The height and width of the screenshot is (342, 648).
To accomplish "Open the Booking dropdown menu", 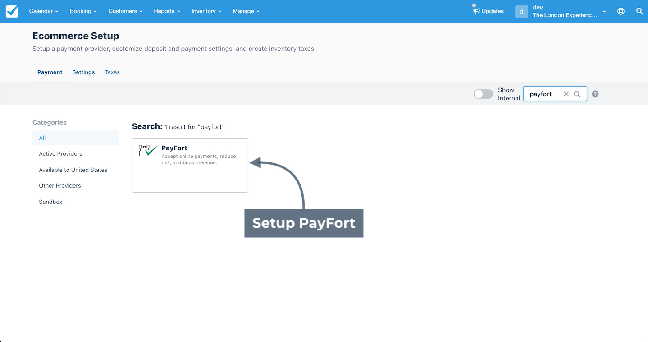I will click(x=83, y=11).
